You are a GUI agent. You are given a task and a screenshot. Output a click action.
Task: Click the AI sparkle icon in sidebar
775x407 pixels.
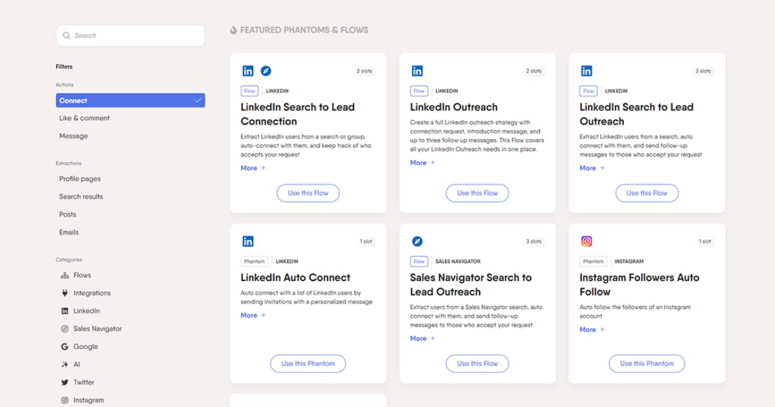(65, 364)
